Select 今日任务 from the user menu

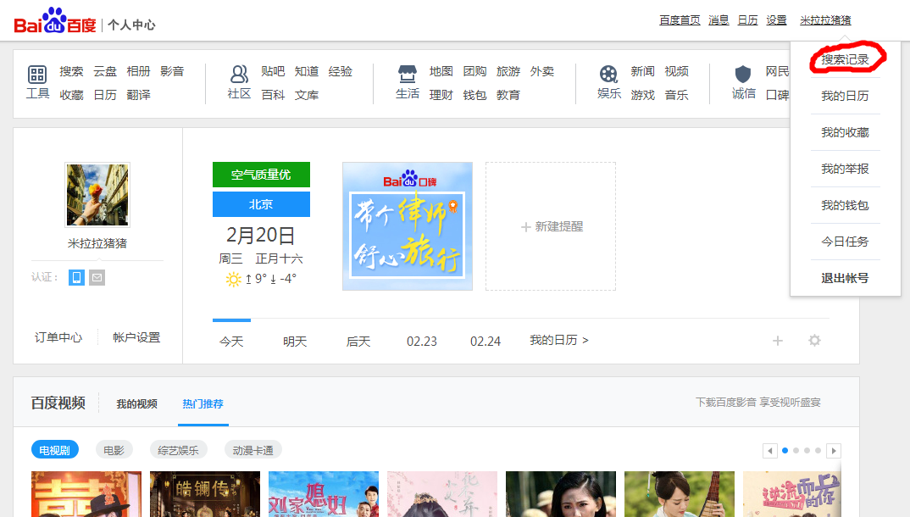[x=845, y=242]
